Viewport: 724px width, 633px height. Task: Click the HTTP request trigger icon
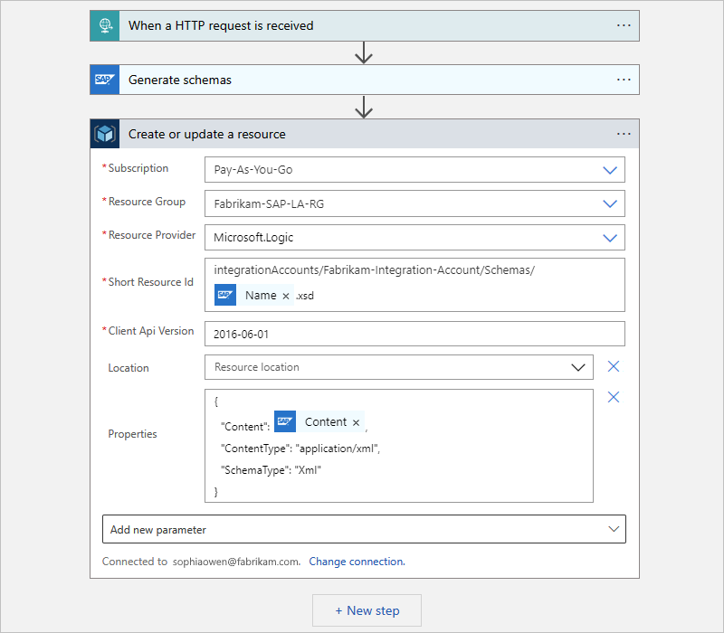(105, 25)
